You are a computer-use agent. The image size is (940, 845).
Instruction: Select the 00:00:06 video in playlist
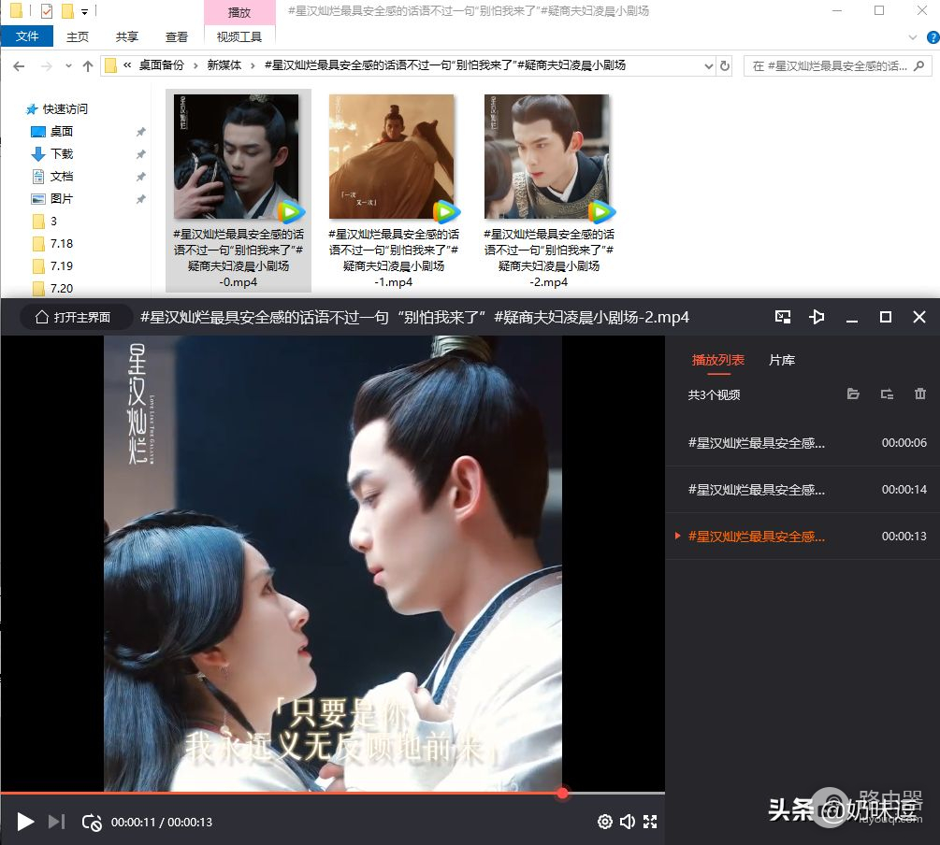[803, 443]
